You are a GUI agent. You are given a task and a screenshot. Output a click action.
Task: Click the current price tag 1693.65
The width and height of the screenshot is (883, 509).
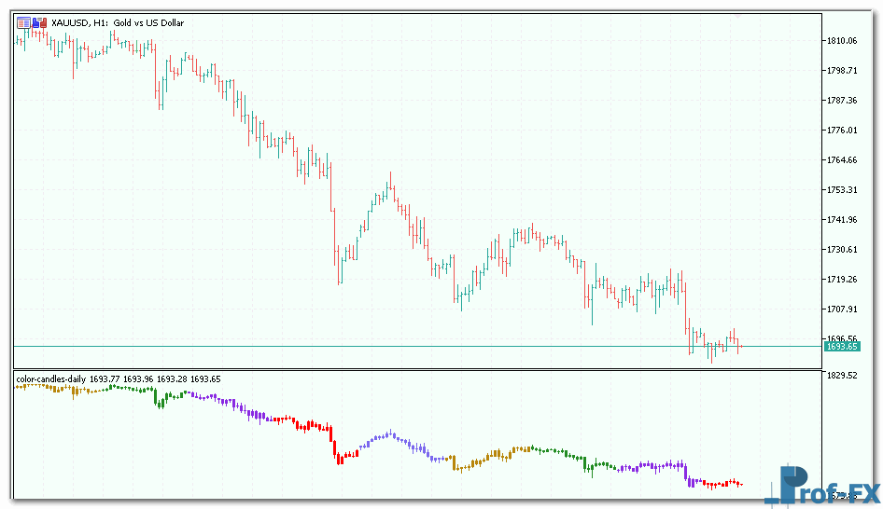pyautogui.click(x=840, y=347)
